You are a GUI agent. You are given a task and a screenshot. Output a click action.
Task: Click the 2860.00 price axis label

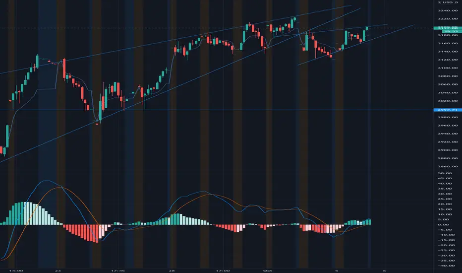(x=448, y=166)
